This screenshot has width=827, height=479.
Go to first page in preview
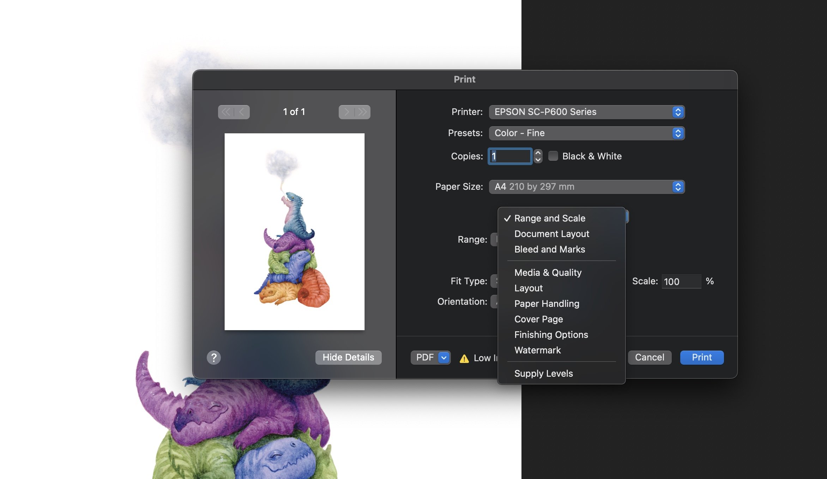226,112
